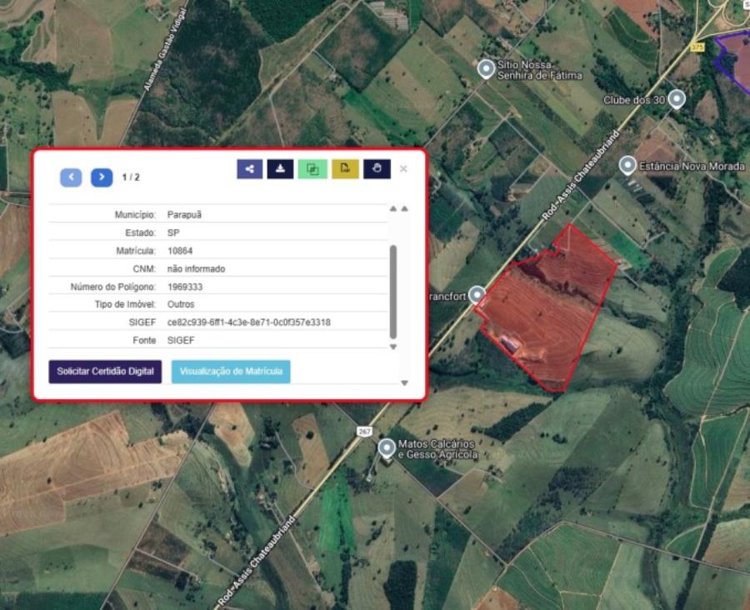Click the outer scroll-up arrow of the popup
Screen dimensions: 750x610
(x=405, y=208)
